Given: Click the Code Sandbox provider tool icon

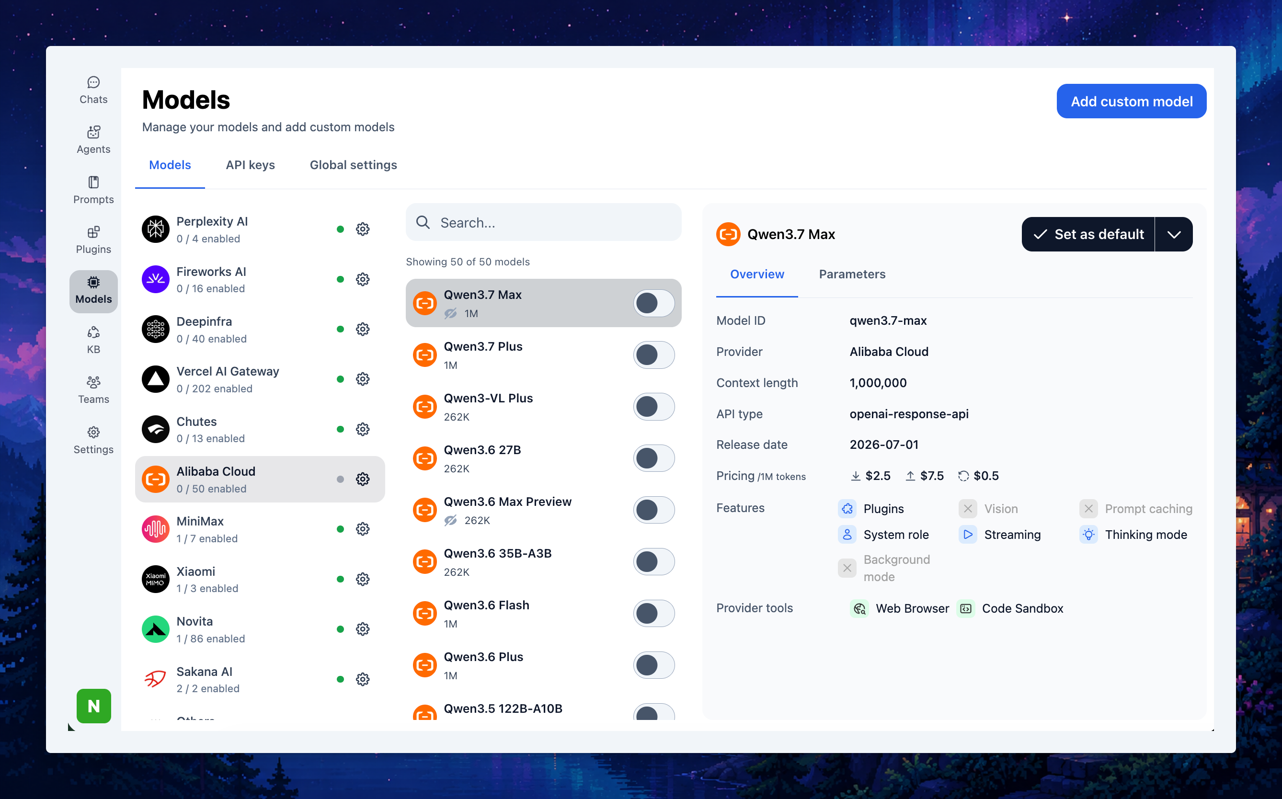Looking at the screenshot, I should pos(965,609).
